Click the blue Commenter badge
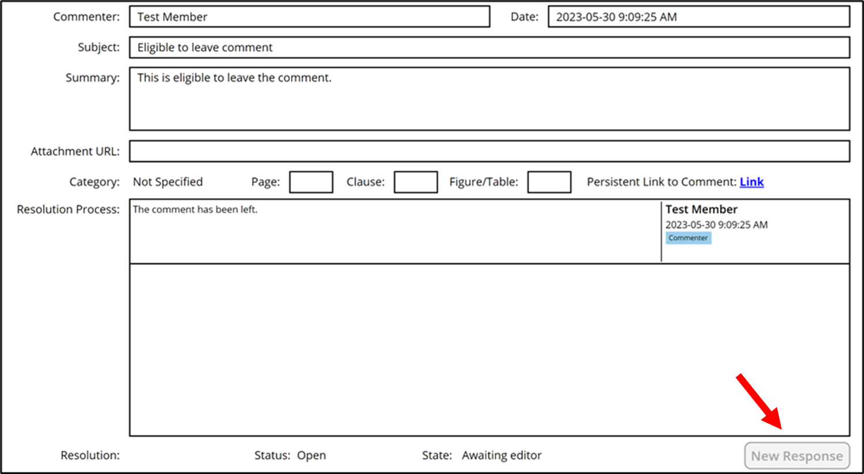This screenshot has height=474, width=864. point(688,238)
